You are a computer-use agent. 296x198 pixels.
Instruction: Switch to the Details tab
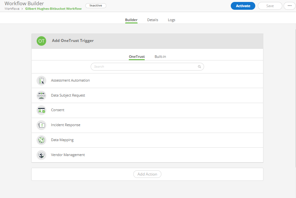(x=153, y=20)
